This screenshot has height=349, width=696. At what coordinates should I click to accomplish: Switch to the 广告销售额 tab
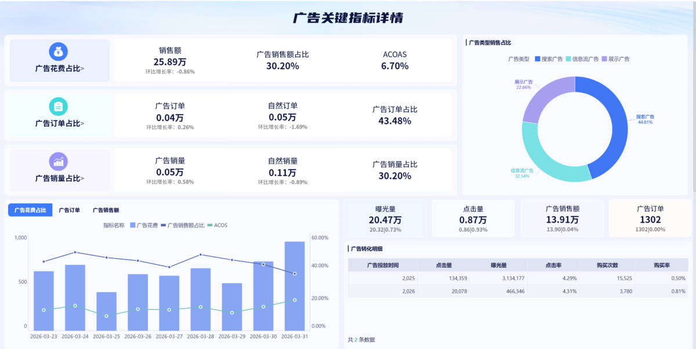[x=106, y=210]
